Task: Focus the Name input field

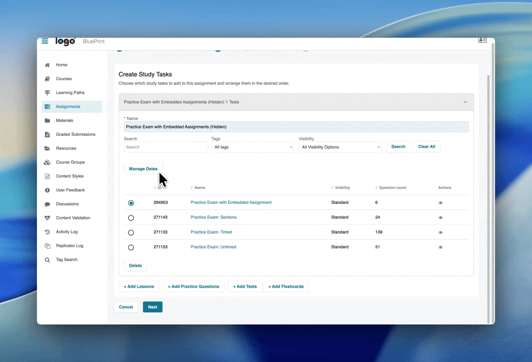Action: tap(296, 127)
